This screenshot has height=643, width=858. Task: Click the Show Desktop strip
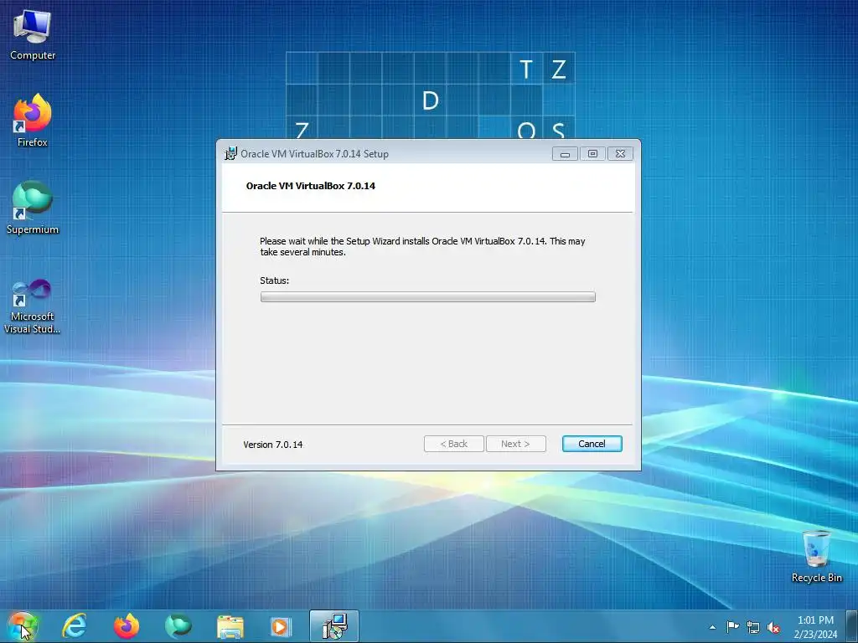[x=852, y=626]
